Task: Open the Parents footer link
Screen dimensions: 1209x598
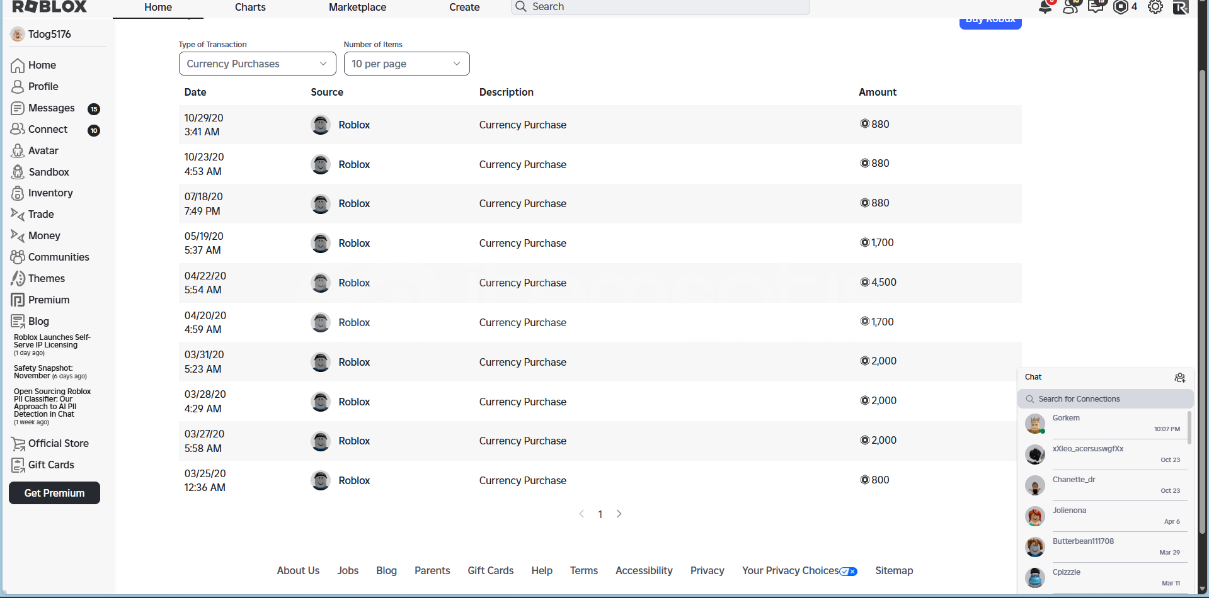Action: (x=432, y=570)
